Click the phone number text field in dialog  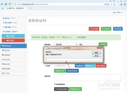pyautogui.click(x=73, y=59)
